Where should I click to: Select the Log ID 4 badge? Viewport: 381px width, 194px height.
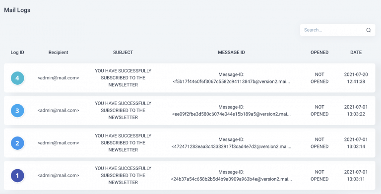point(17,78)
